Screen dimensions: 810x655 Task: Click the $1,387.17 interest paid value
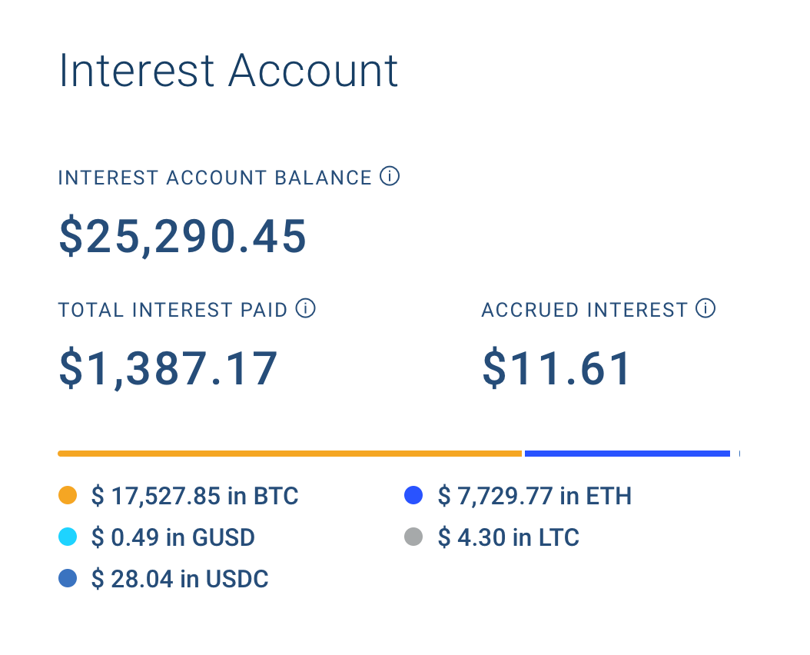click(x=168, y=369)
